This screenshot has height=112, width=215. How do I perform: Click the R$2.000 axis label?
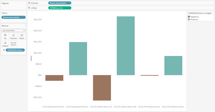[38, 30]
